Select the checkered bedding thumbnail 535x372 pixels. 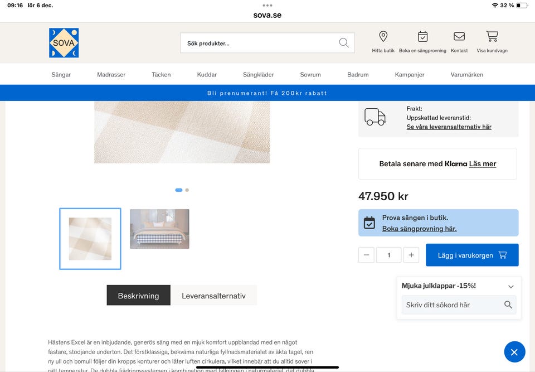(90, 238)
